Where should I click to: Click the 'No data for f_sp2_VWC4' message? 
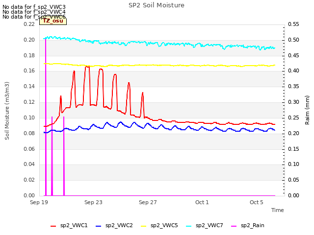point(34,12)
